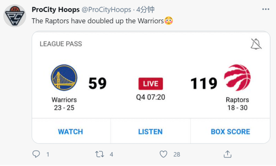Click the Raptors score of 119
Screen dimensions: 276x166
[x=204, y=83]
